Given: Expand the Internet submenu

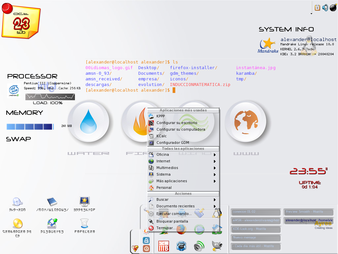Looking at the screenshot, I should click(183, 161).
